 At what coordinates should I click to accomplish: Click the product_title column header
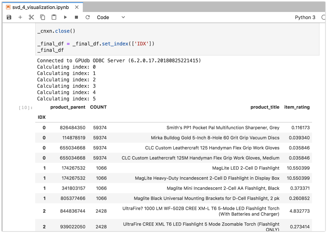click(265, 107)
